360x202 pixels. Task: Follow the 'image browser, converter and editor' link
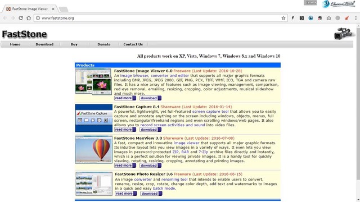click(155, 76)
